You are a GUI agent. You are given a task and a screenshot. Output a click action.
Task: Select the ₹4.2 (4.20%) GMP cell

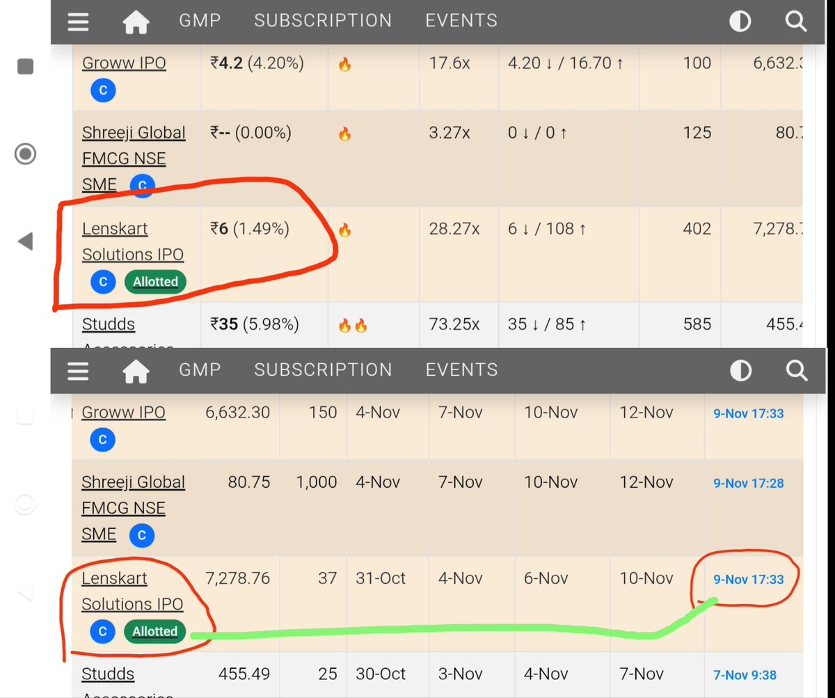coord(257,63)
